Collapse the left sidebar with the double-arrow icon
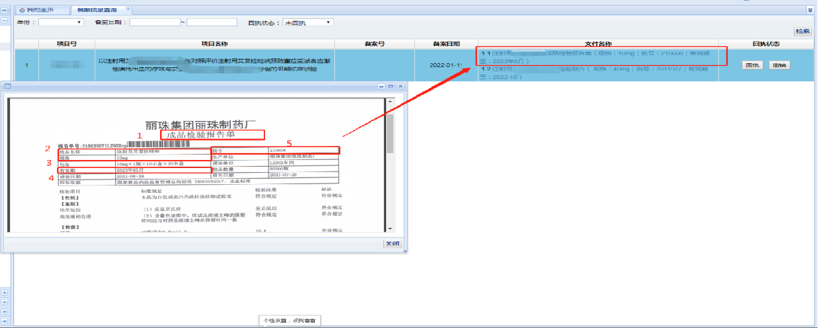Image resolution: width=818 pixels, height=328 pixels. pos(4,11)
